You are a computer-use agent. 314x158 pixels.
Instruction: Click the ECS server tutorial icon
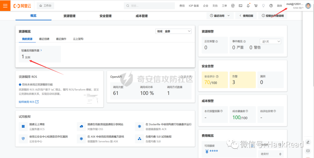[x=23, y=126]
